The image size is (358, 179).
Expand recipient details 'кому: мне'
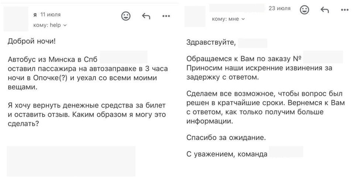[x=228, y=19]
